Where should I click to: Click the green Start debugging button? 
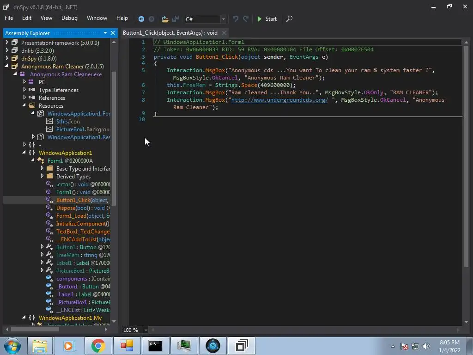point(267,18)
